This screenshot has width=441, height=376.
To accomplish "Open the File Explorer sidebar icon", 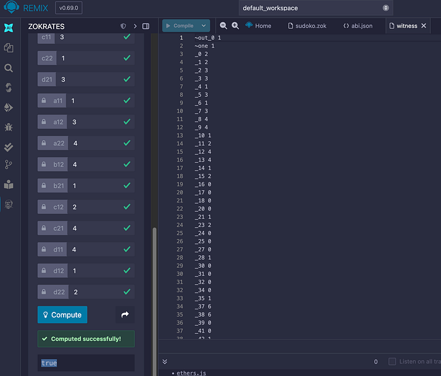I will (8, 48).
